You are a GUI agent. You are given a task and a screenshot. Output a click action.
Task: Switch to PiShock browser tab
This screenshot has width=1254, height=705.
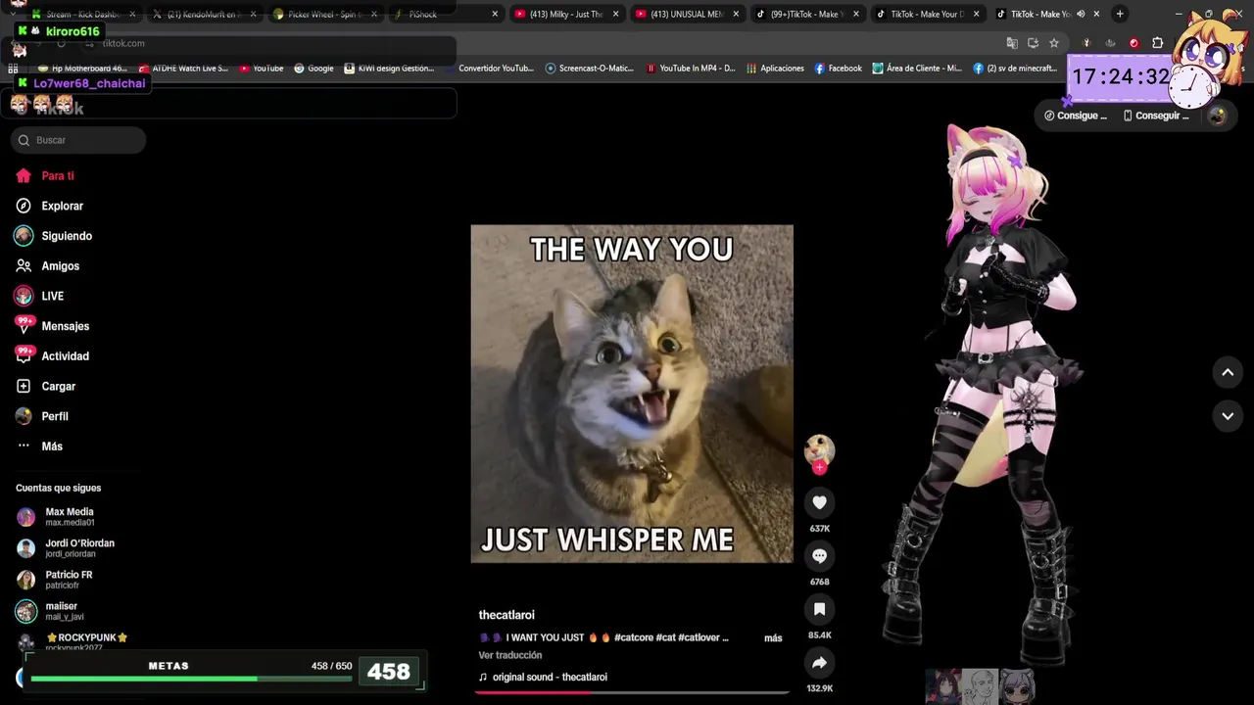[x=446, y=14]
